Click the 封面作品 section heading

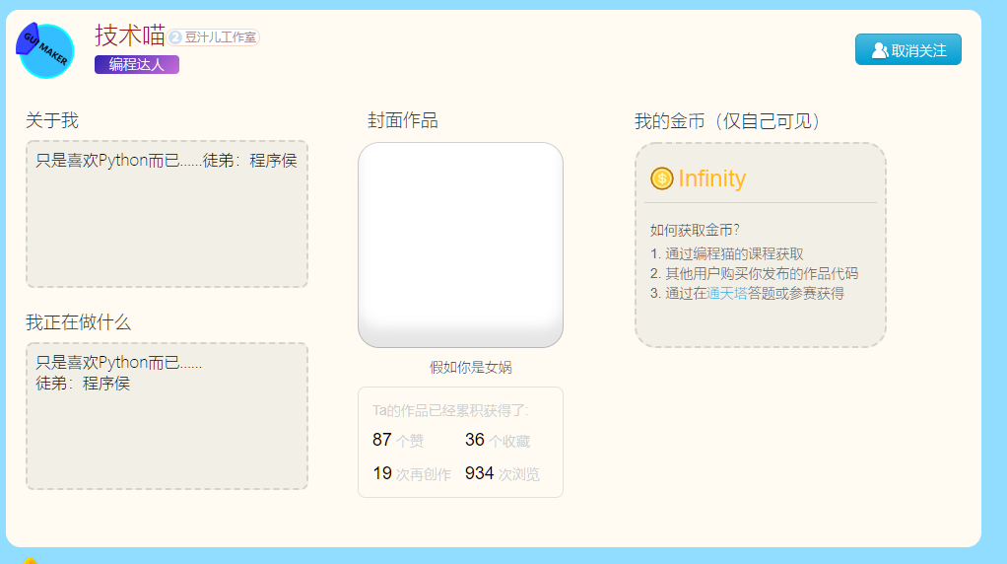pos(403,120)
